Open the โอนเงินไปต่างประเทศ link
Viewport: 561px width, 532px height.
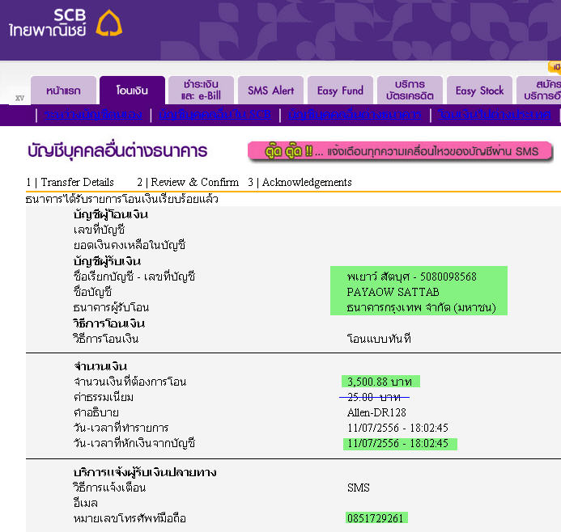click(495, 114)
